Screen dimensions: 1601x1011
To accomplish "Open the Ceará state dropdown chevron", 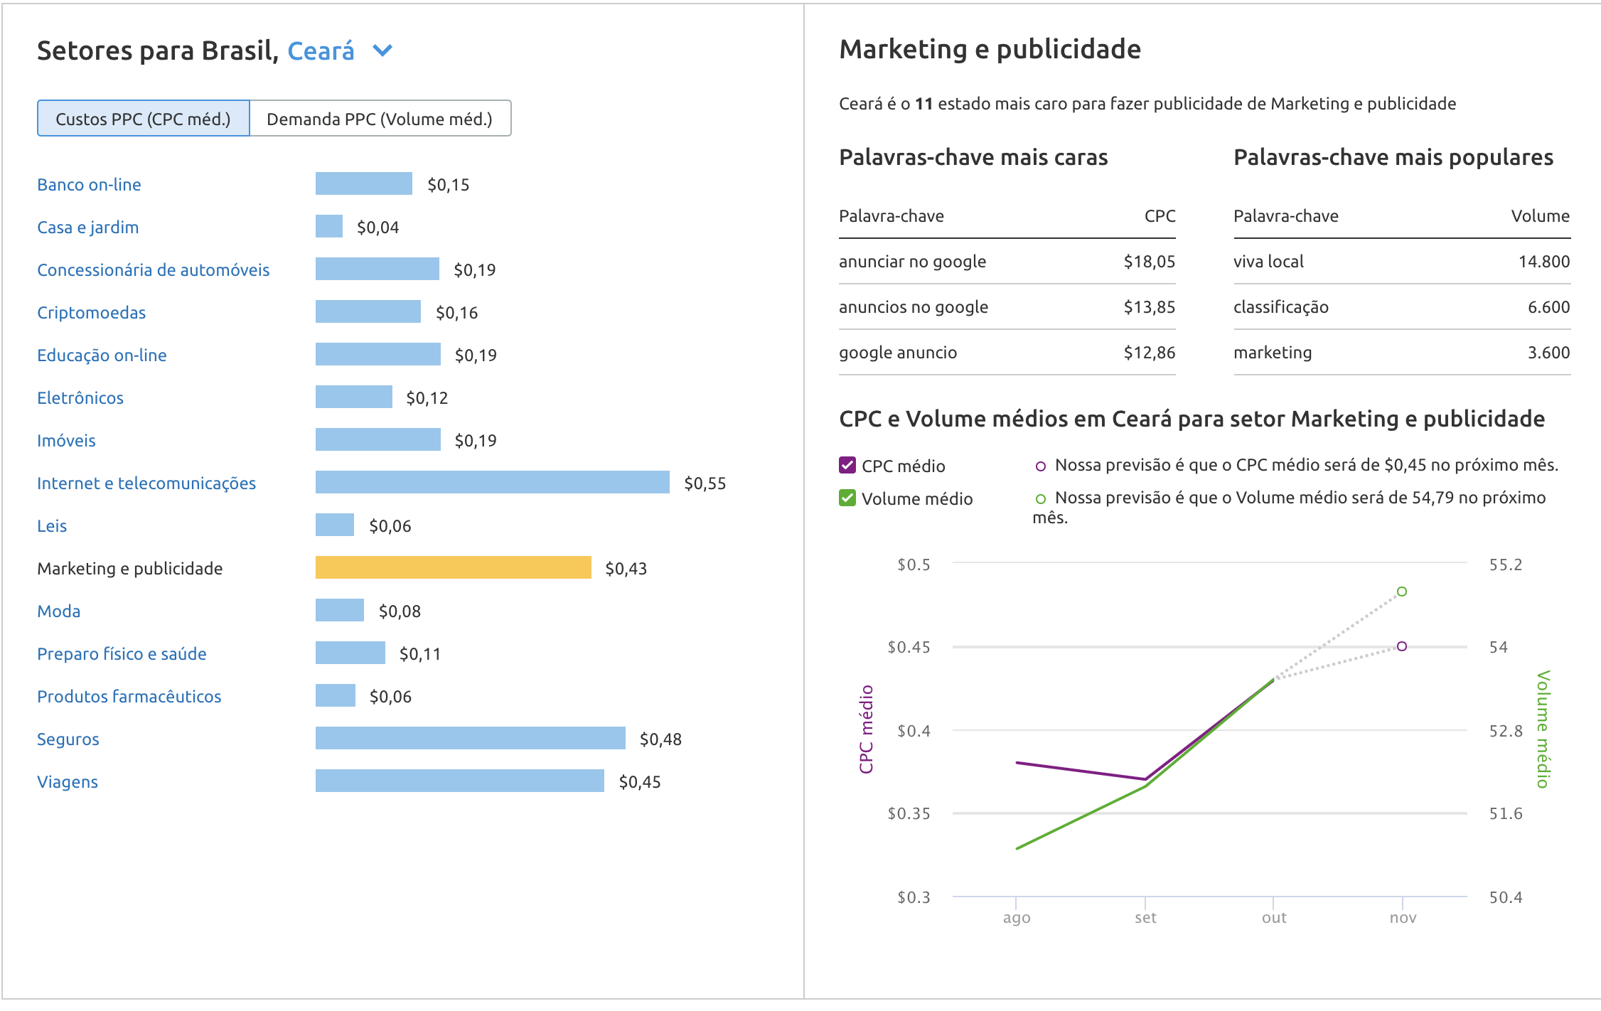I will coord(382,51).
